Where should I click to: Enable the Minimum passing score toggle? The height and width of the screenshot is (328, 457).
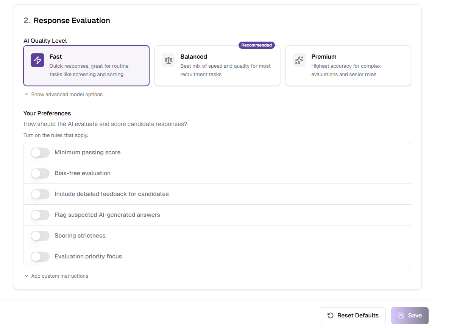tap(40, 152)
